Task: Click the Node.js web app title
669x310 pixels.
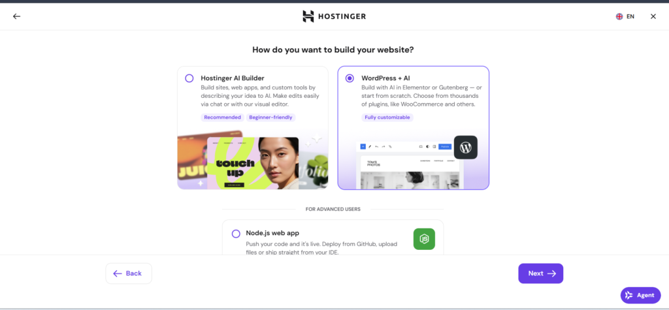Action: tap(272, 233)
